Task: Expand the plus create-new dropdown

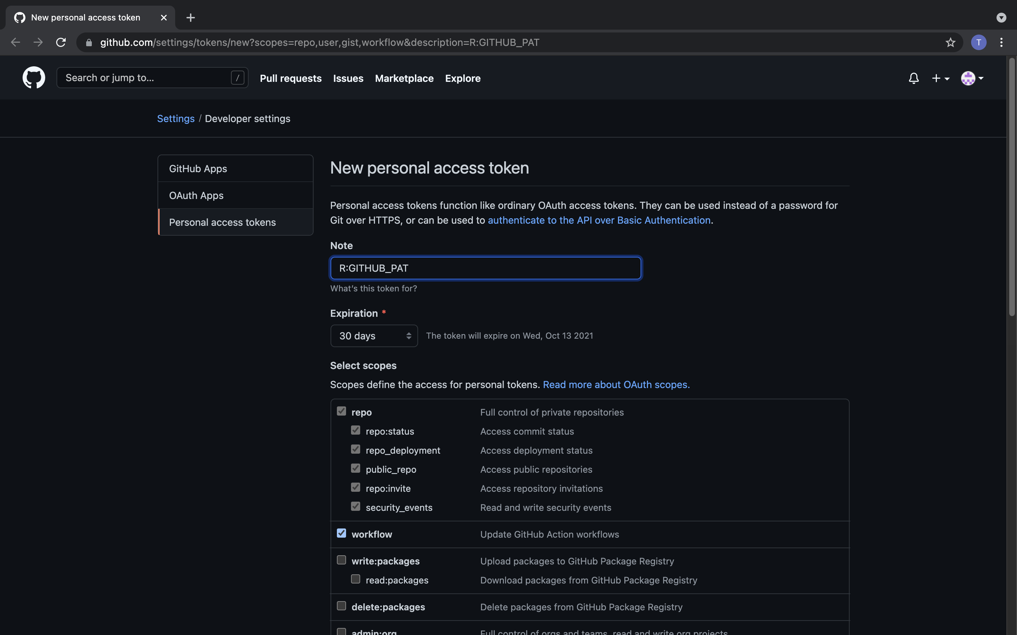Action: [940, 78]
